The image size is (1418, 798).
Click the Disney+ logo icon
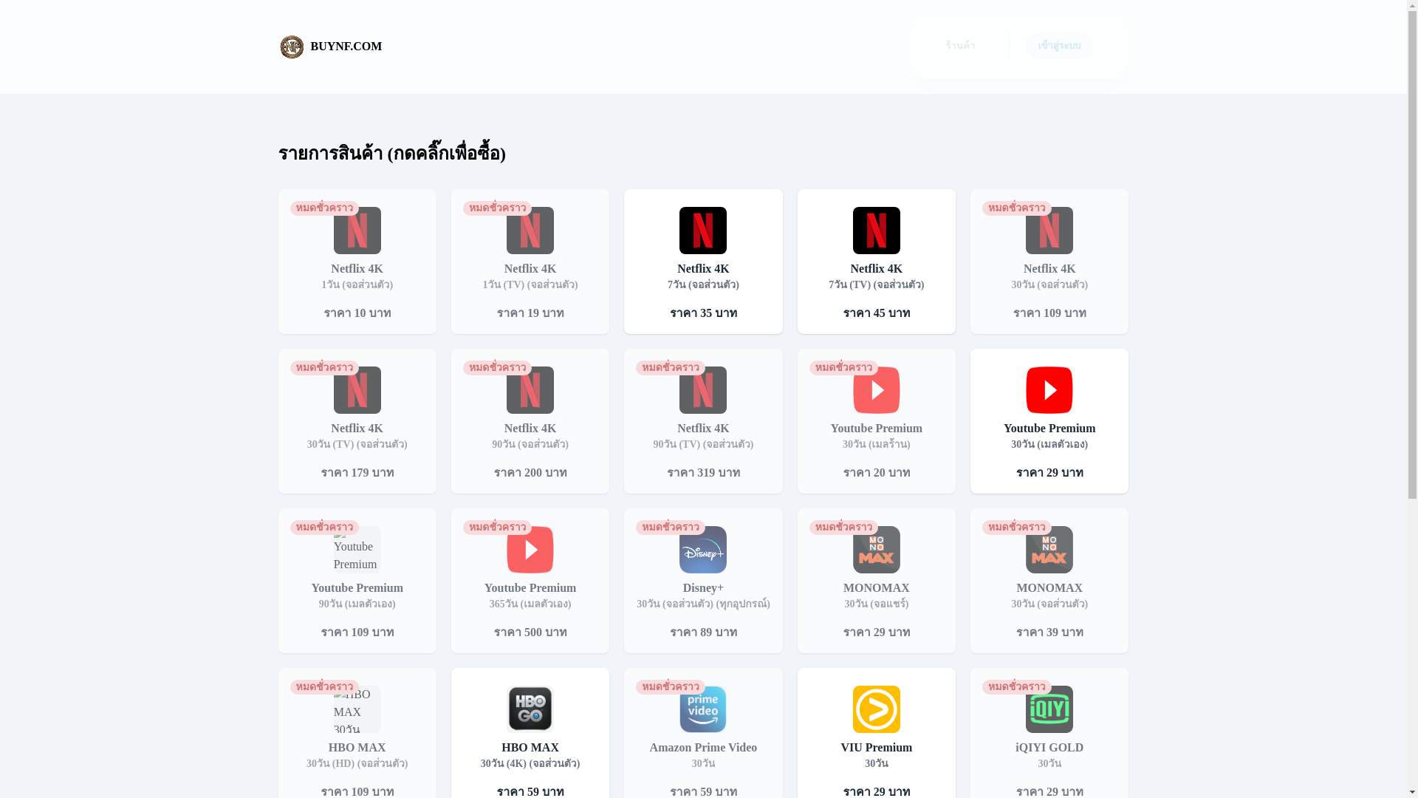(703, 550)
